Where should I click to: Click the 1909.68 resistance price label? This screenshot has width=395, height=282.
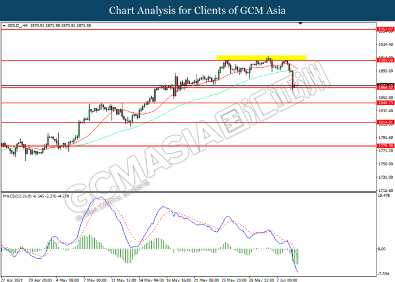pos(385,60)
